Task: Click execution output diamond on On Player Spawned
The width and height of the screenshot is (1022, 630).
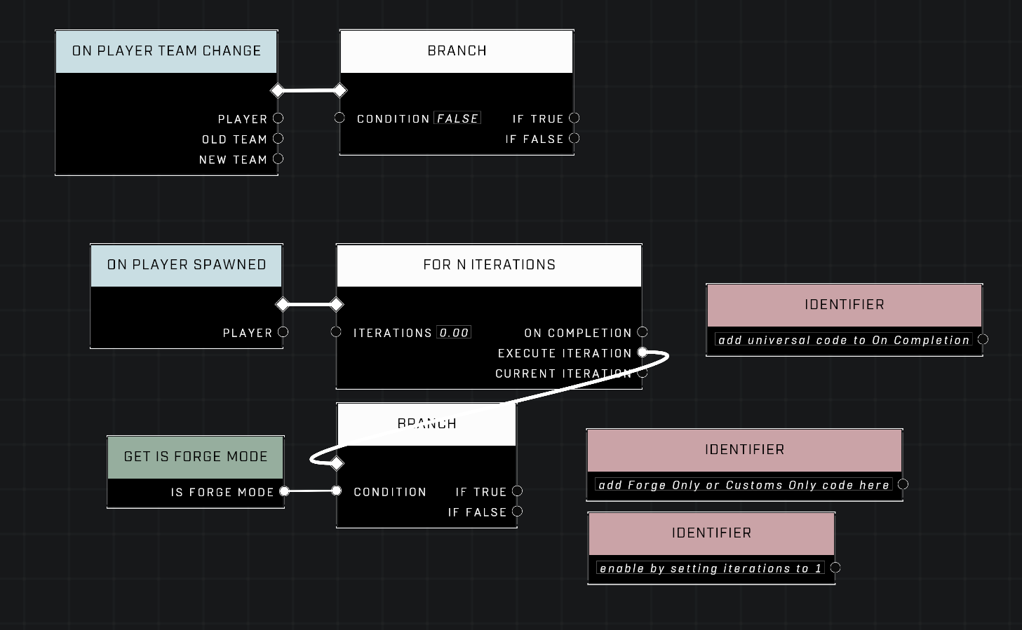Action: tap(283, 304)
